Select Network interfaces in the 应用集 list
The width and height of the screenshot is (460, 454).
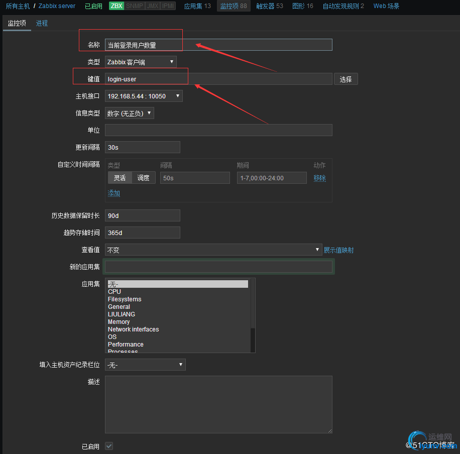point(178,329)
